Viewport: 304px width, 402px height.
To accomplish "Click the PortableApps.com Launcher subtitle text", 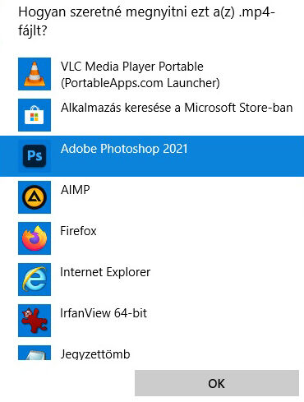I will 140,83.
